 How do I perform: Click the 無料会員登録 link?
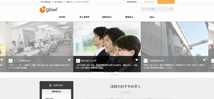149,2
